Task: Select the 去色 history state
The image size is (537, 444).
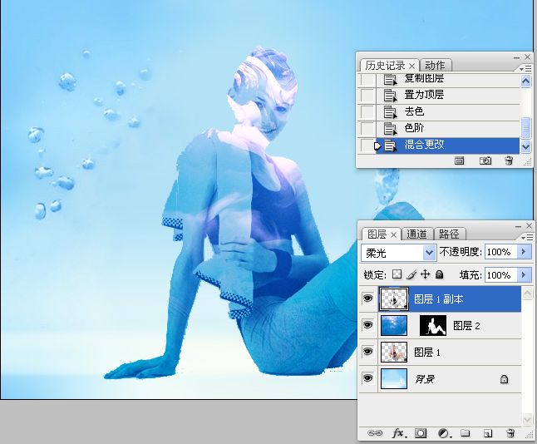Action: [415, 112]
